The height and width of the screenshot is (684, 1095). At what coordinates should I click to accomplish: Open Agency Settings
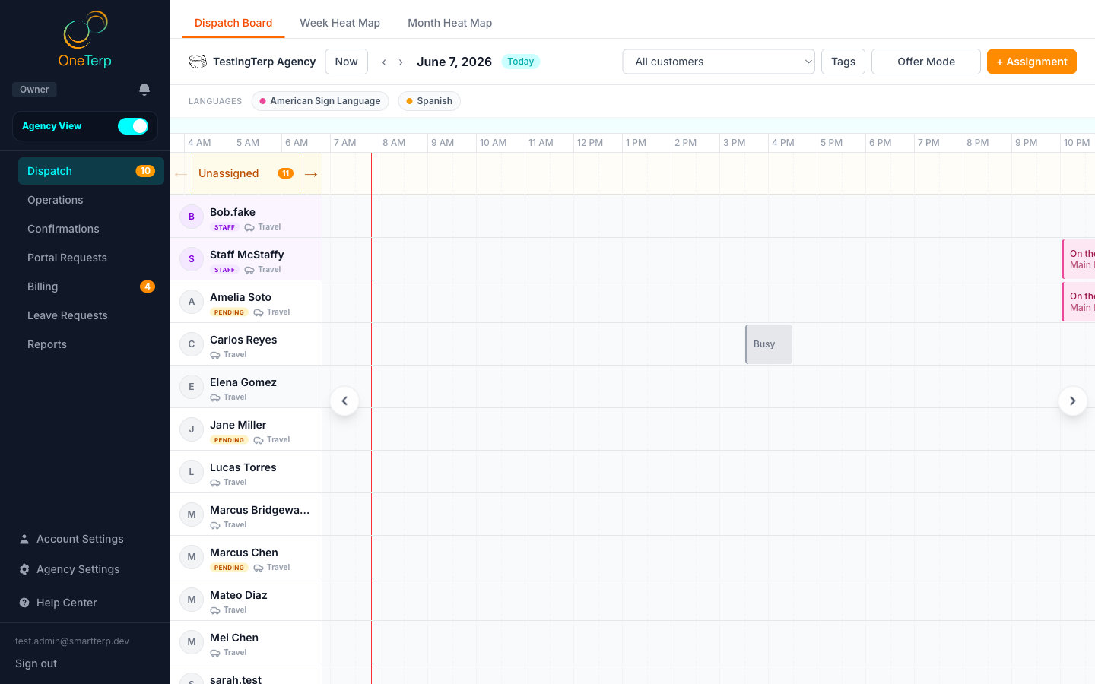point(78,569)
